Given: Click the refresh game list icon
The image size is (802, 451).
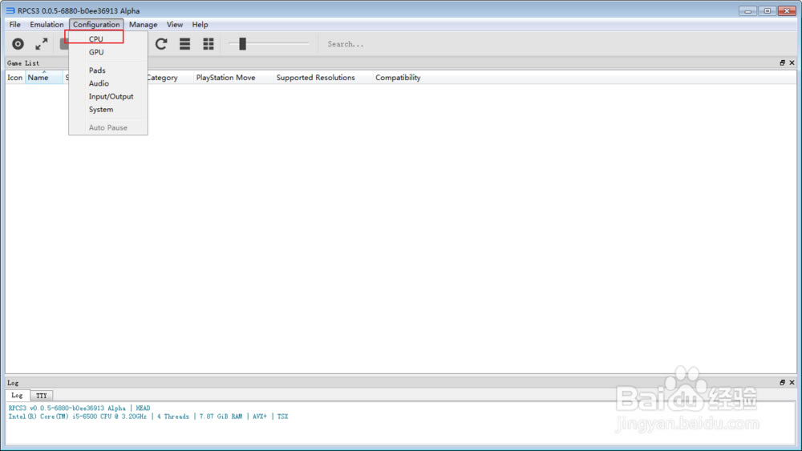Looking at the screenshot, I should click(161, 44).
